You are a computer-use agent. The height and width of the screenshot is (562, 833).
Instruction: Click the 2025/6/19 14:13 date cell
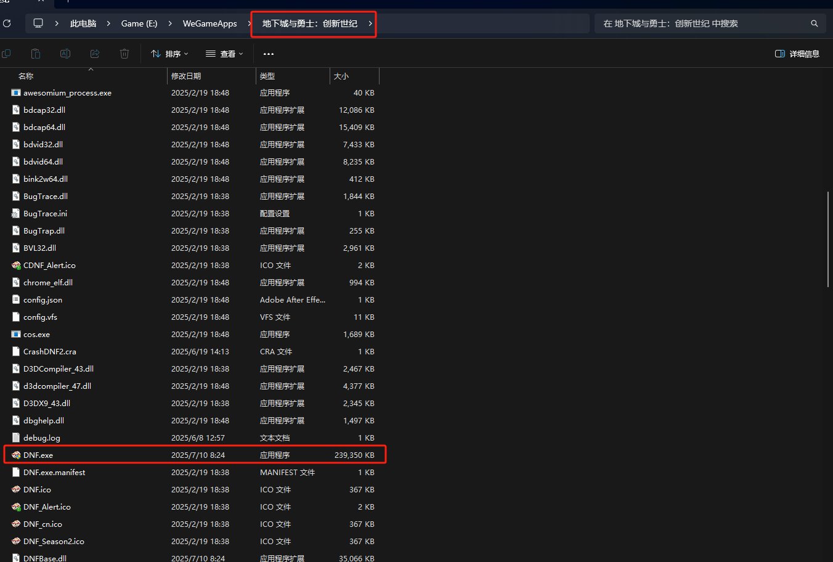pyautogui.click(x=200, y=351)
